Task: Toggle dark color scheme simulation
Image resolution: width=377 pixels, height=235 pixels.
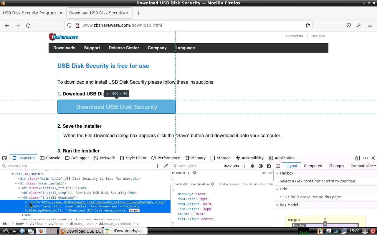Action: point(261,166)
